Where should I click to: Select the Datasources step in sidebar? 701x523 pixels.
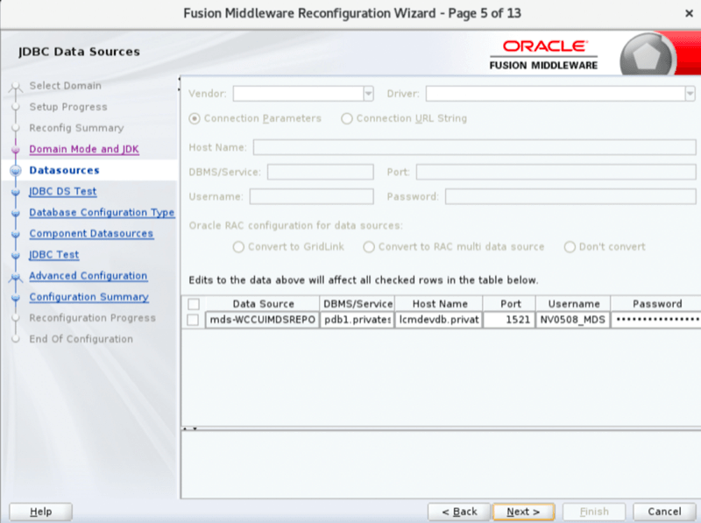(64, 170)
